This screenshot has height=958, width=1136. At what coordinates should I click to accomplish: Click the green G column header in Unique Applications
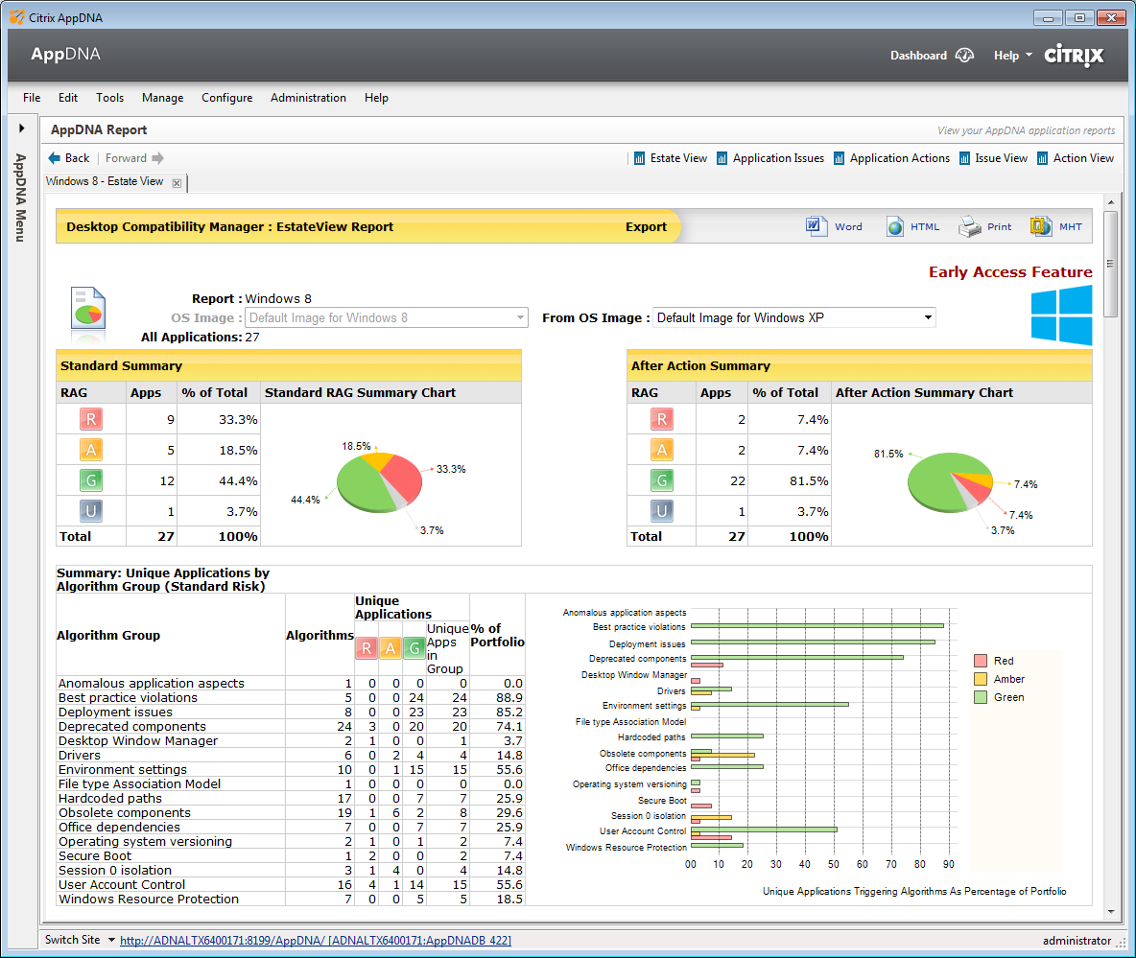click(414, 648)
